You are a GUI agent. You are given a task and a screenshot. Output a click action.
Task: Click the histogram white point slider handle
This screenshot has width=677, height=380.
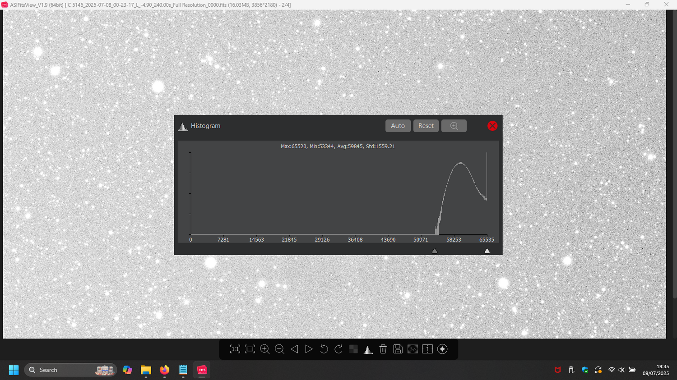(x=487, y=251)
